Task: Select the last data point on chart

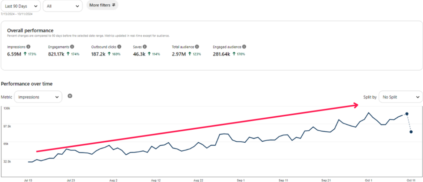Action: 411,132
